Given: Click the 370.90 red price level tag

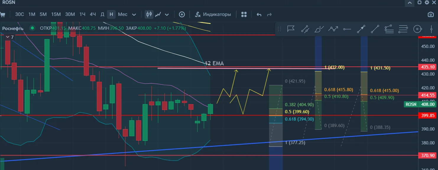Looking at the screenshot, I should [428, 155].
